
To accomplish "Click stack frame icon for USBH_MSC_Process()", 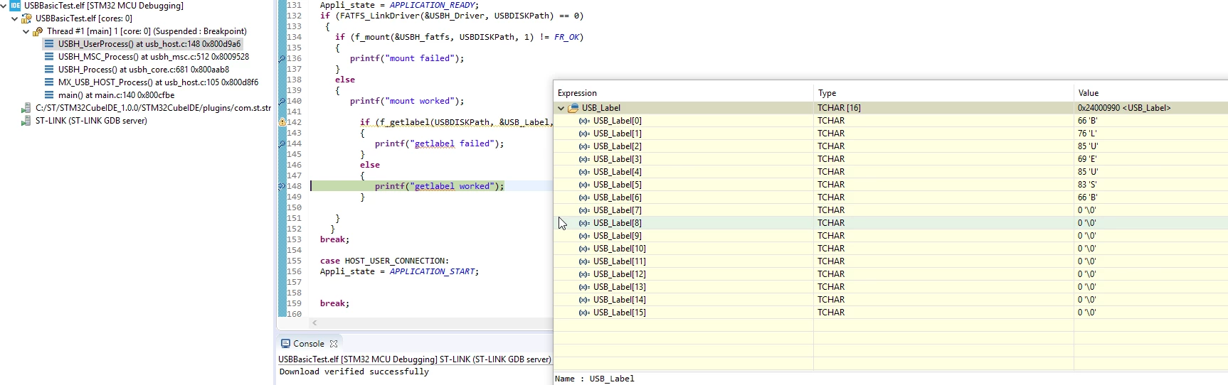I will coord(49,57).
